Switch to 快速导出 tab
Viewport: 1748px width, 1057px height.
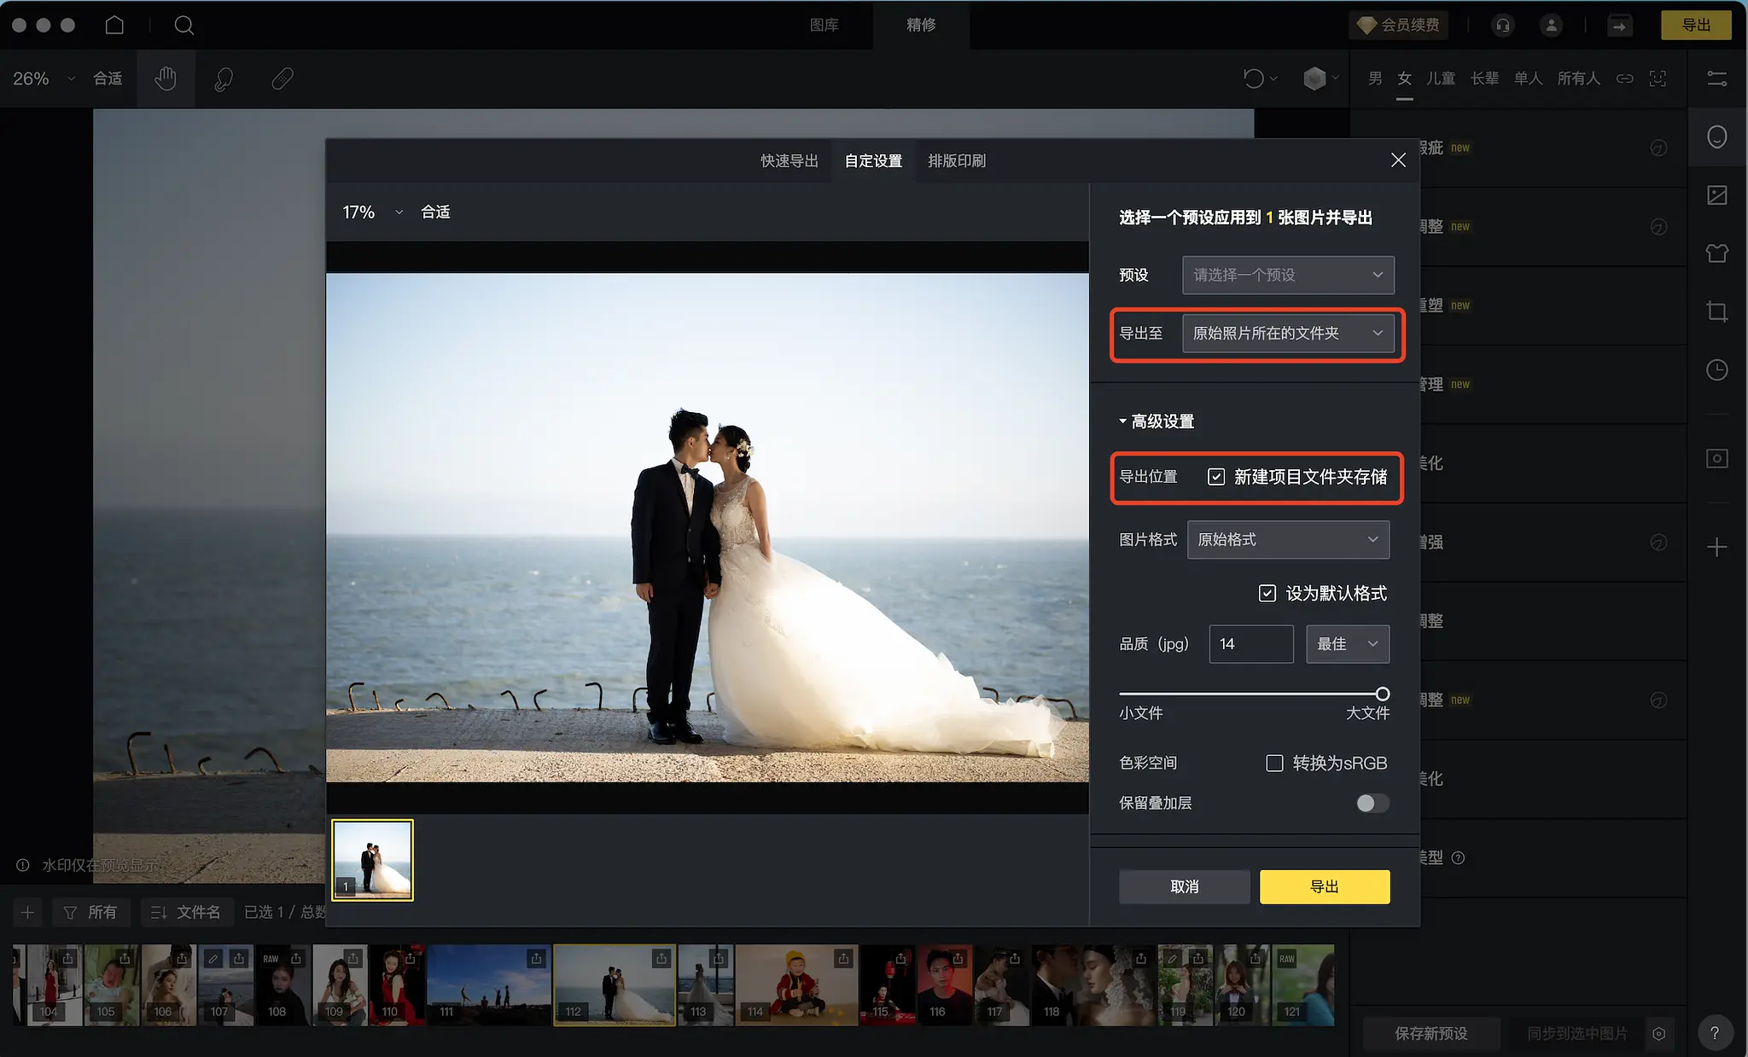(x=789, y=160)
